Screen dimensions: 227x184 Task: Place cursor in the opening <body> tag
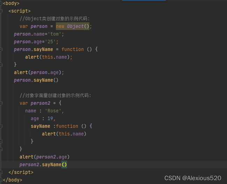point(11,3)
